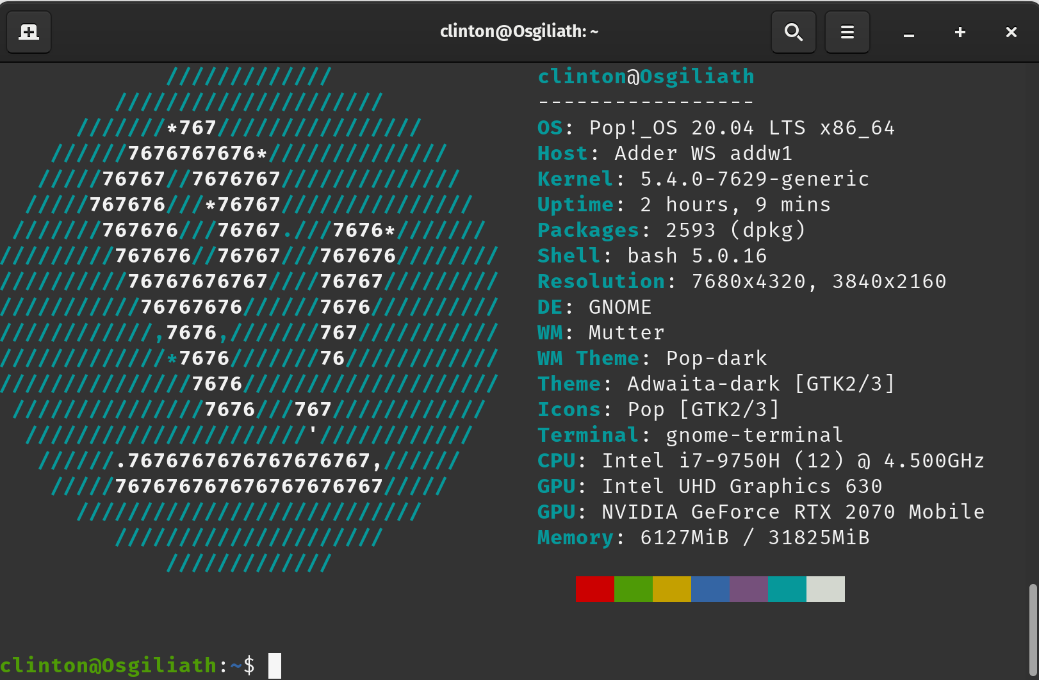Open the search tool in the terminal
1039x680 pixels.
[x=793, y=31]
